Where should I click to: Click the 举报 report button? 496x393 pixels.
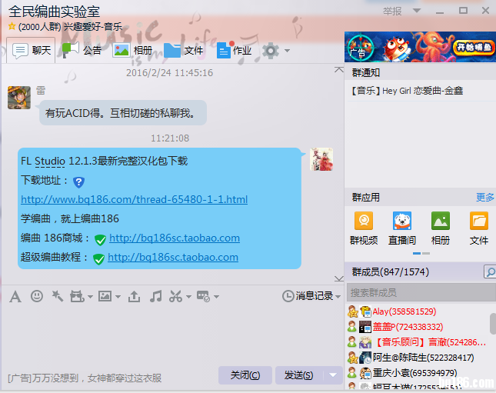pos(392,12)
